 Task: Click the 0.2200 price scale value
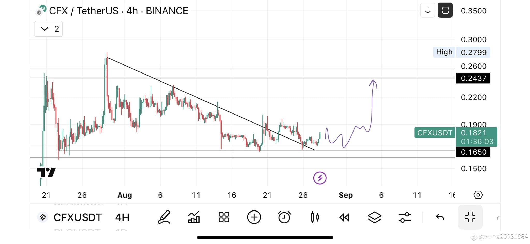[474, 97]
